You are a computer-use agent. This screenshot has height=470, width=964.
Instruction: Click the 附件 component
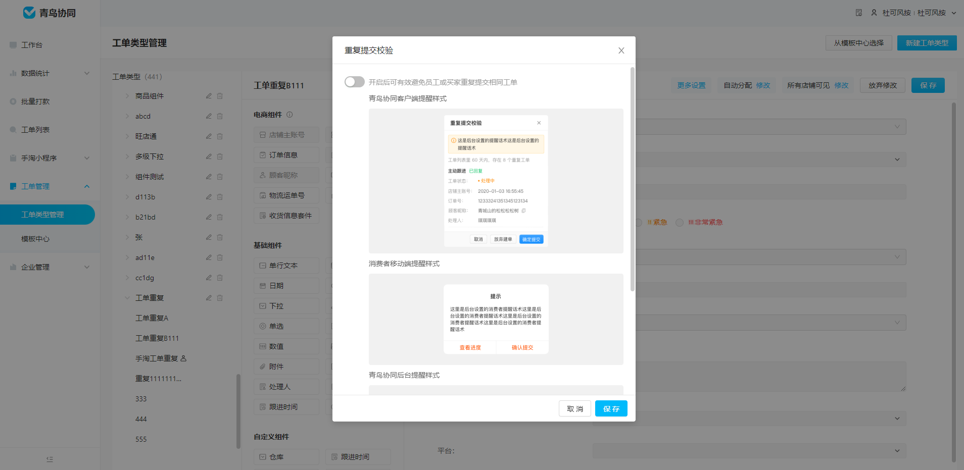pyautogui.click(x=286, y=367)
